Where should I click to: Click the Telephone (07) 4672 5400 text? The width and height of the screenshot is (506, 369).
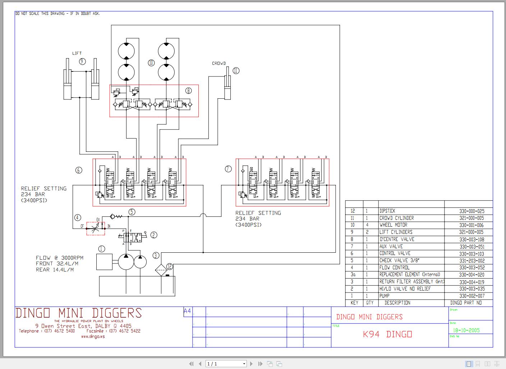[47, 331]
